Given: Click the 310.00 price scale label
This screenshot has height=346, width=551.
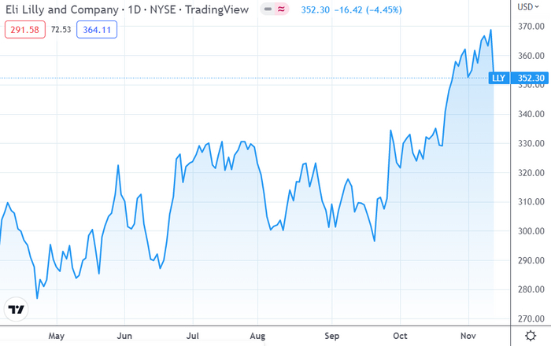Looking at the screenshot, I should [531, 201].
